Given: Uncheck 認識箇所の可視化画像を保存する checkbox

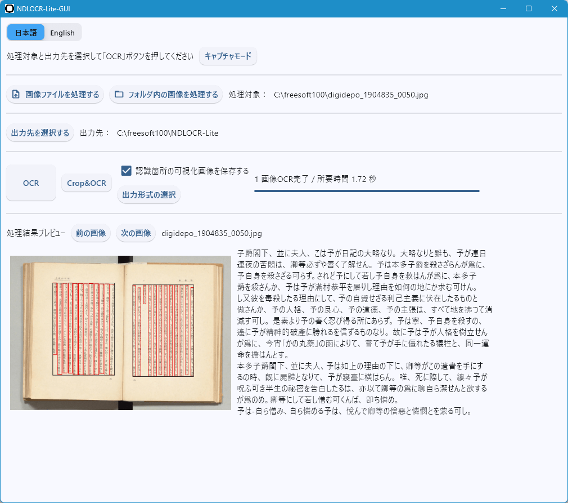Looking at the screenshot, I should (127, 171).
